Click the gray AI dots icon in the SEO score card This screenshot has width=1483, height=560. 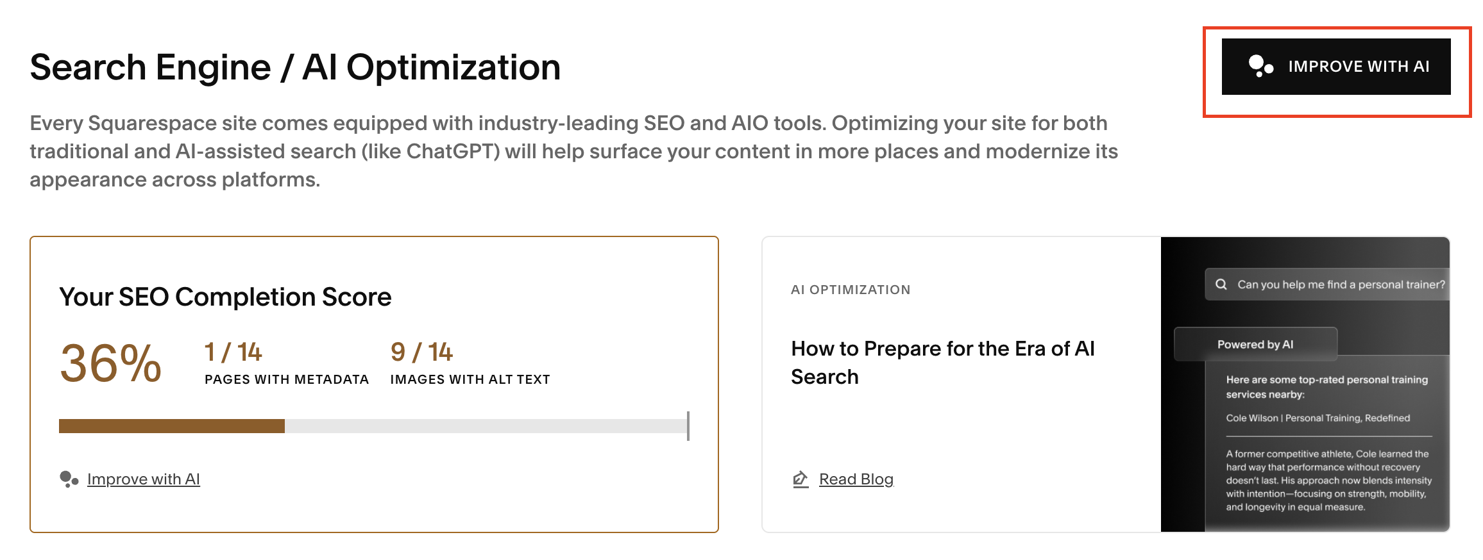pyautogui.click(x=69, y=479)
